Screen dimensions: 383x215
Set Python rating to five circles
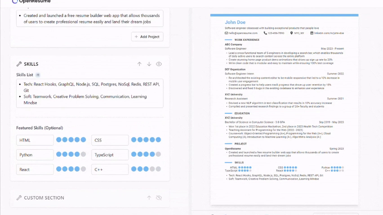tap(83, 155)
